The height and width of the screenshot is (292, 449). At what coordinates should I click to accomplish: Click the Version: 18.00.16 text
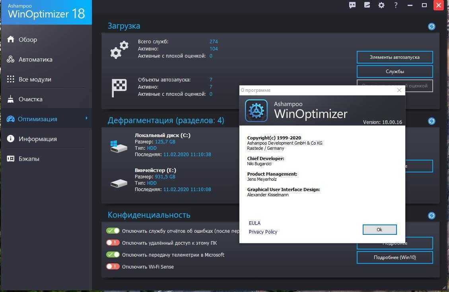tap(383, 122)
